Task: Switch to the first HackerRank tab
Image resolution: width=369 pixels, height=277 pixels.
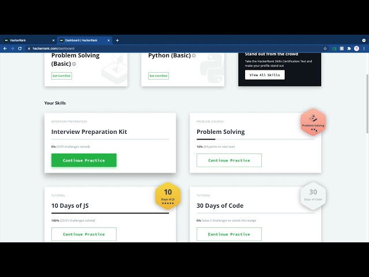Action: point(28,40)
